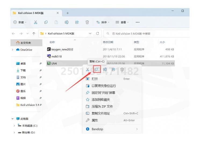The width and height of the screenshot is (200, 142).
Task: Sort by Type (类型) column header
Action: tap(136, 42)
